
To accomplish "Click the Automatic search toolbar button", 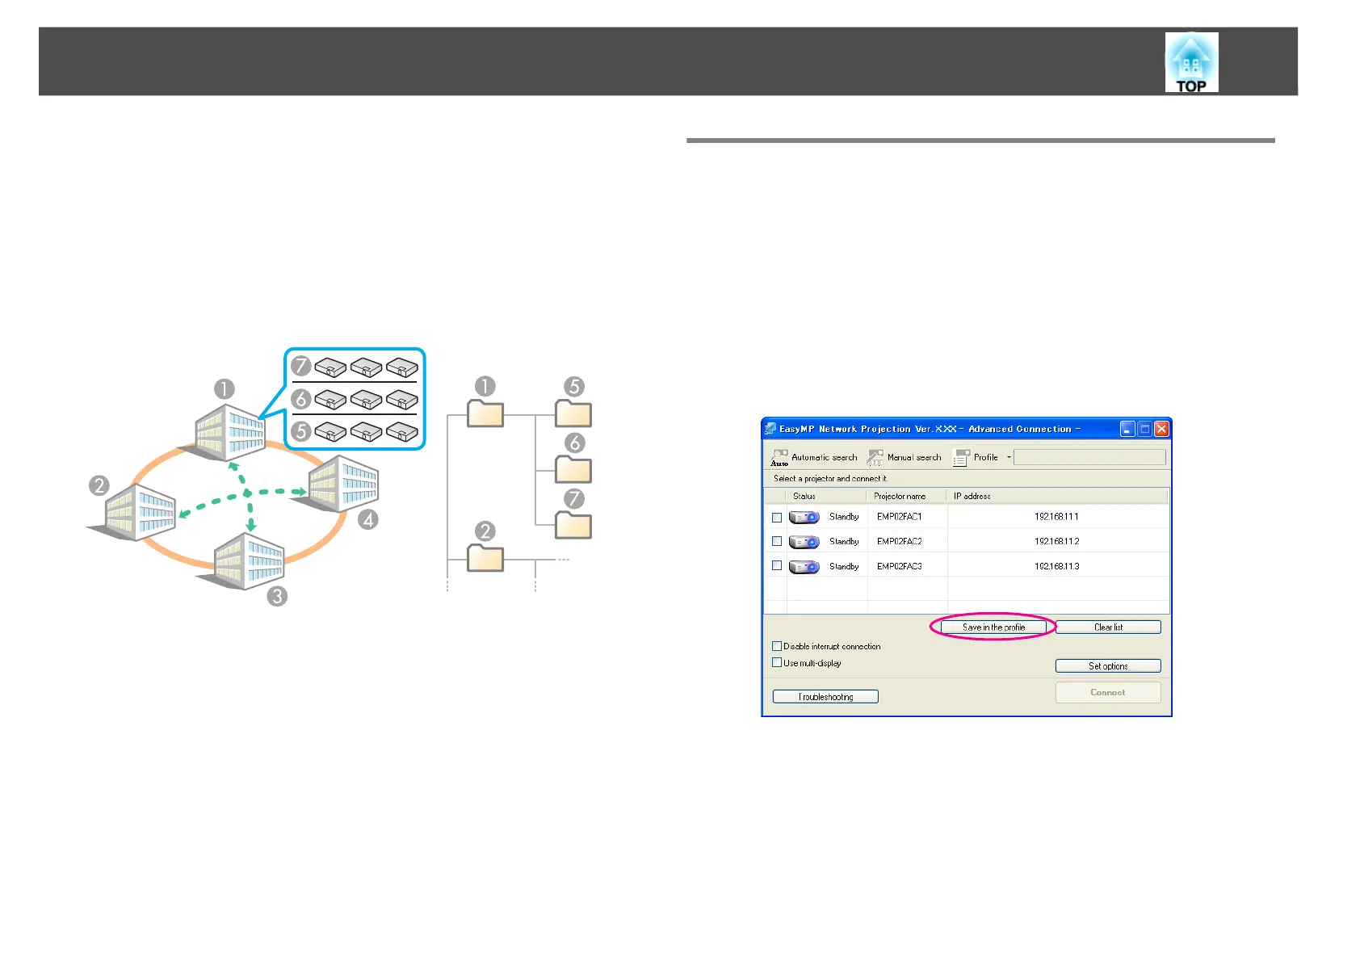I will coord(814,458).
